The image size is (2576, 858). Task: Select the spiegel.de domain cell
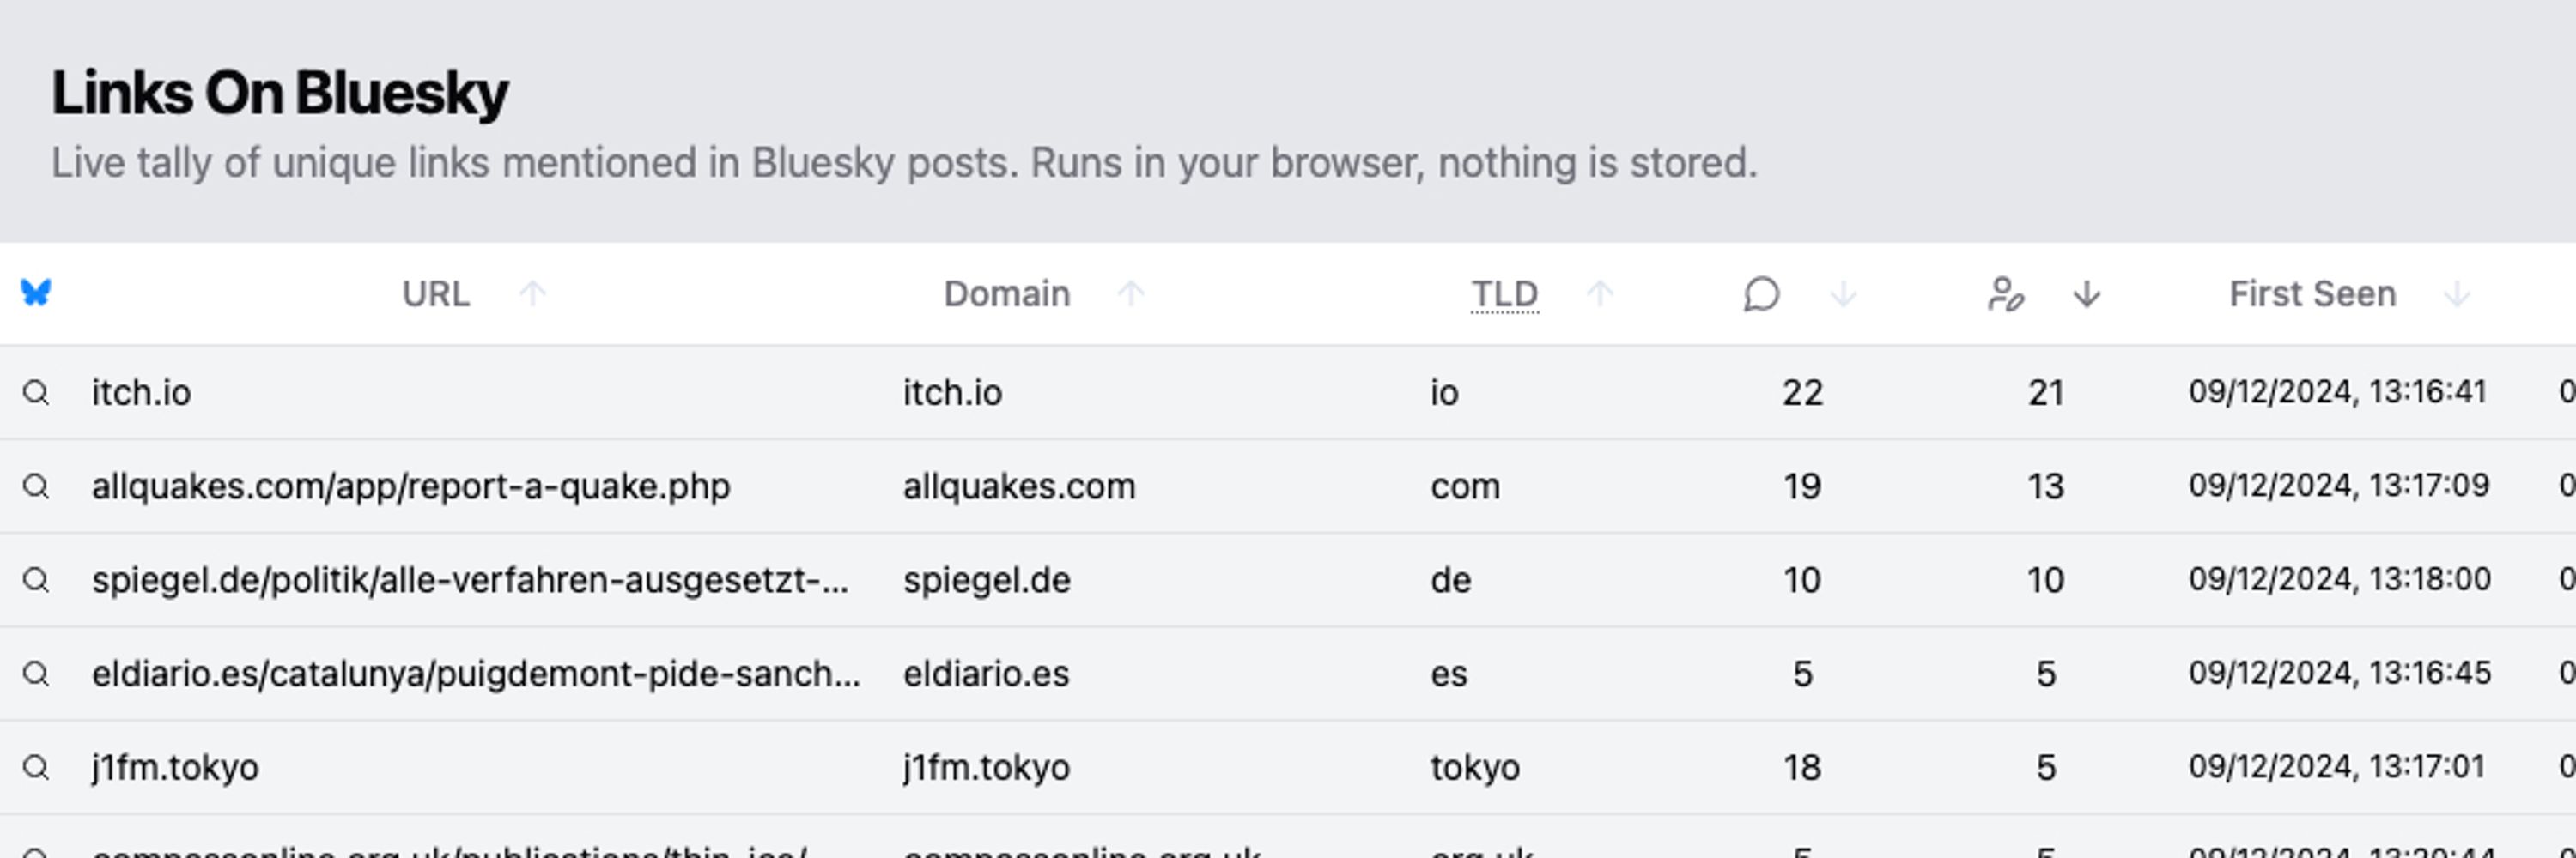pyautogui.click(x=986, y=580)
